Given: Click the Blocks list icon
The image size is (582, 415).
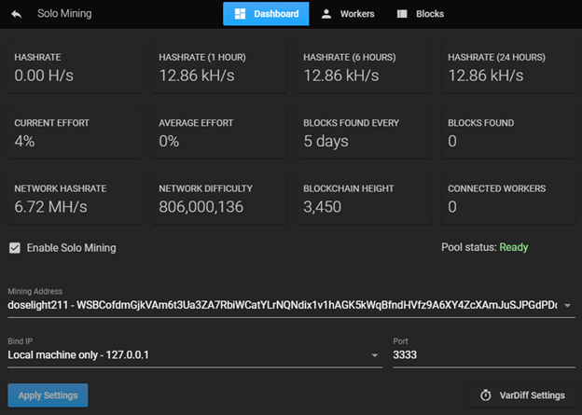Looking at the screenshot, I should click(402, 14).
